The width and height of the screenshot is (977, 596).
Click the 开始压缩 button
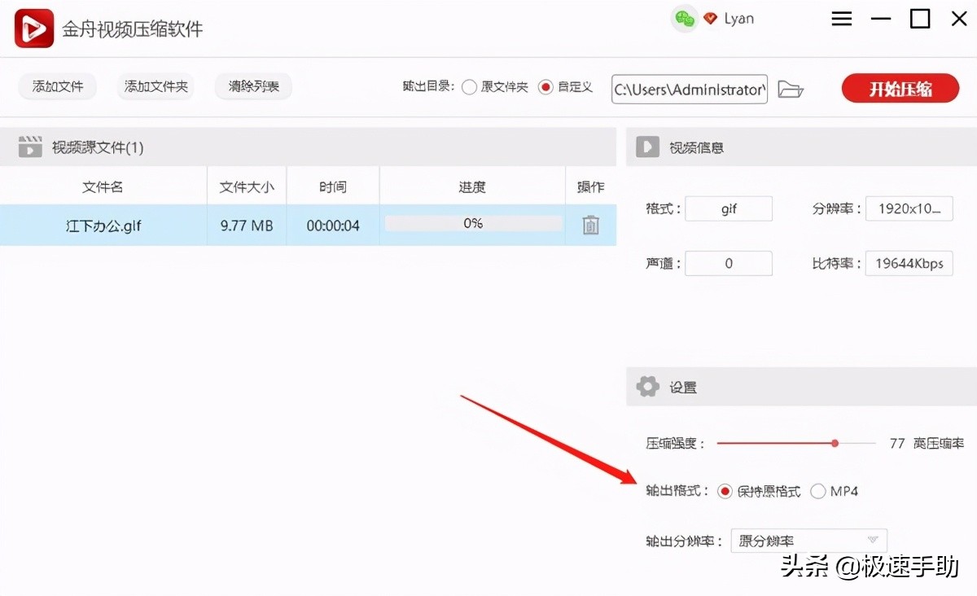[x=900, y=90]
